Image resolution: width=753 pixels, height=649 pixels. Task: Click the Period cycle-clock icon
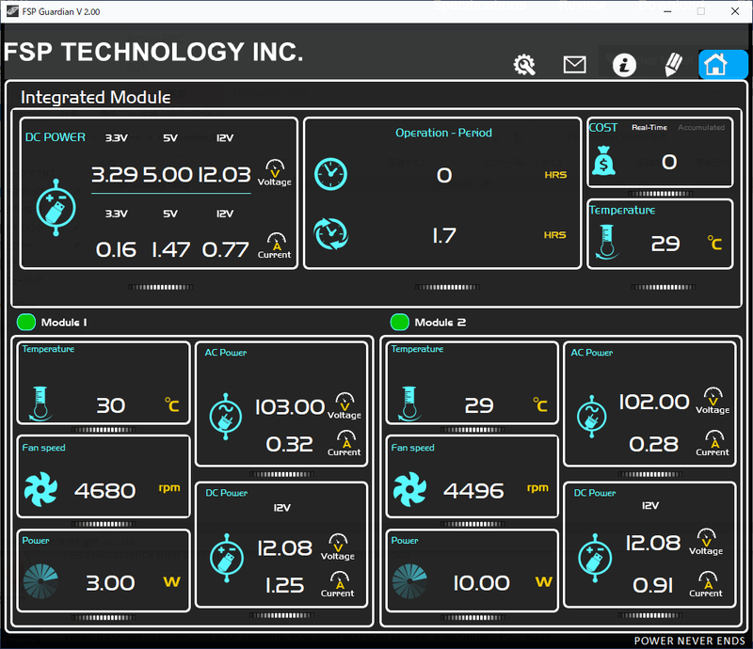pos(331,234)
